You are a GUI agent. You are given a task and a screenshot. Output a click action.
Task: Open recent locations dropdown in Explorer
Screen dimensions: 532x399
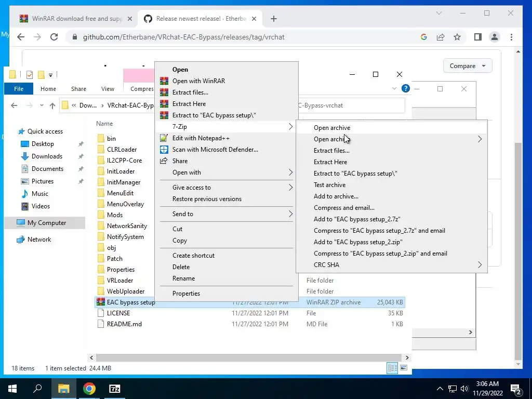click(x=42, y=105)
